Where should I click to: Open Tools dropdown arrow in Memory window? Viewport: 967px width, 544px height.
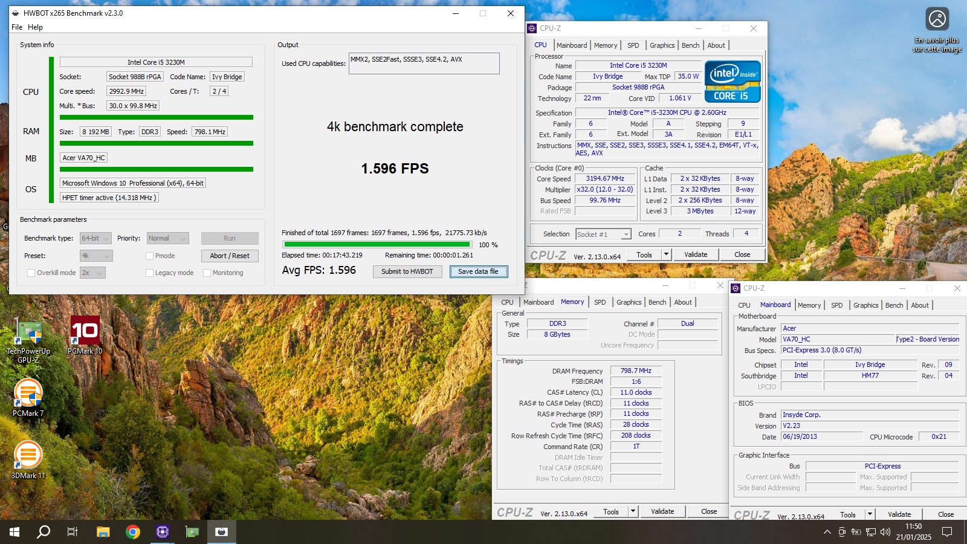point(633,511)
